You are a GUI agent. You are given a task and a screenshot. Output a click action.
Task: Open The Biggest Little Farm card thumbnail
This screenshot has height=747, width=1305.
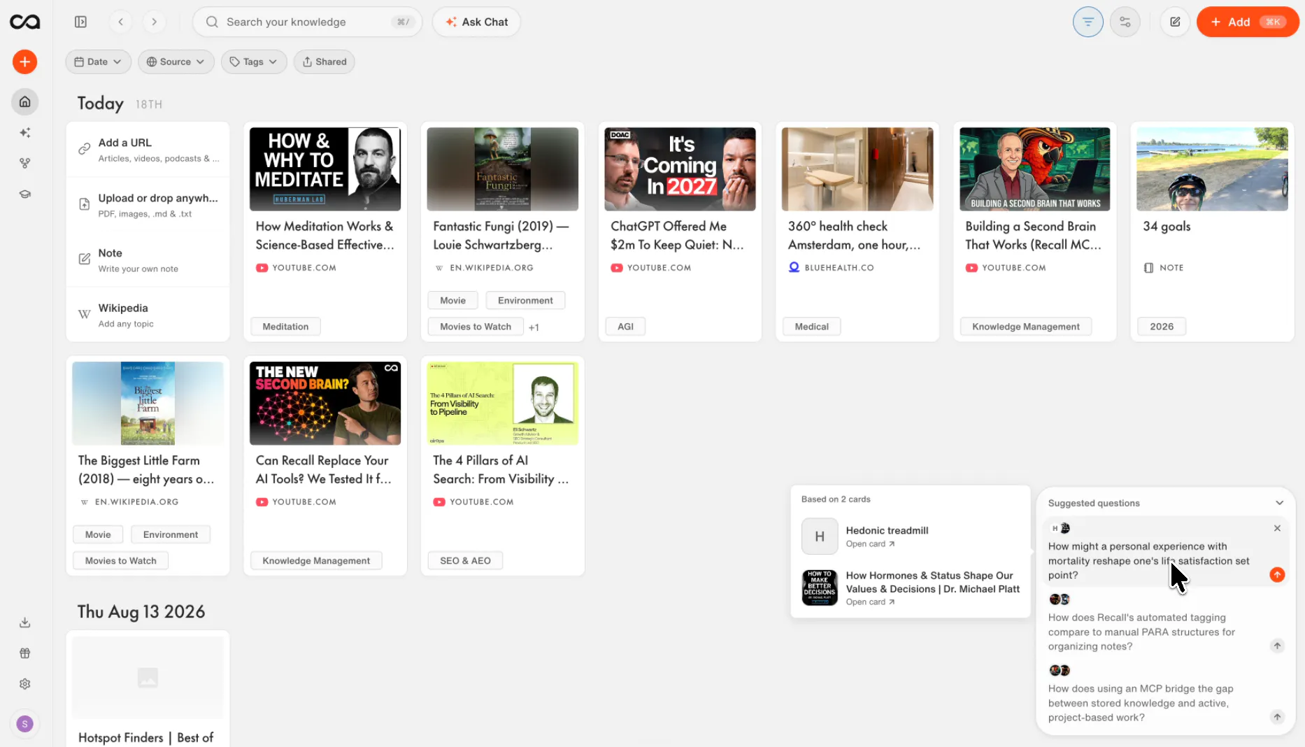pyautogui.click(x=148, y=403)
